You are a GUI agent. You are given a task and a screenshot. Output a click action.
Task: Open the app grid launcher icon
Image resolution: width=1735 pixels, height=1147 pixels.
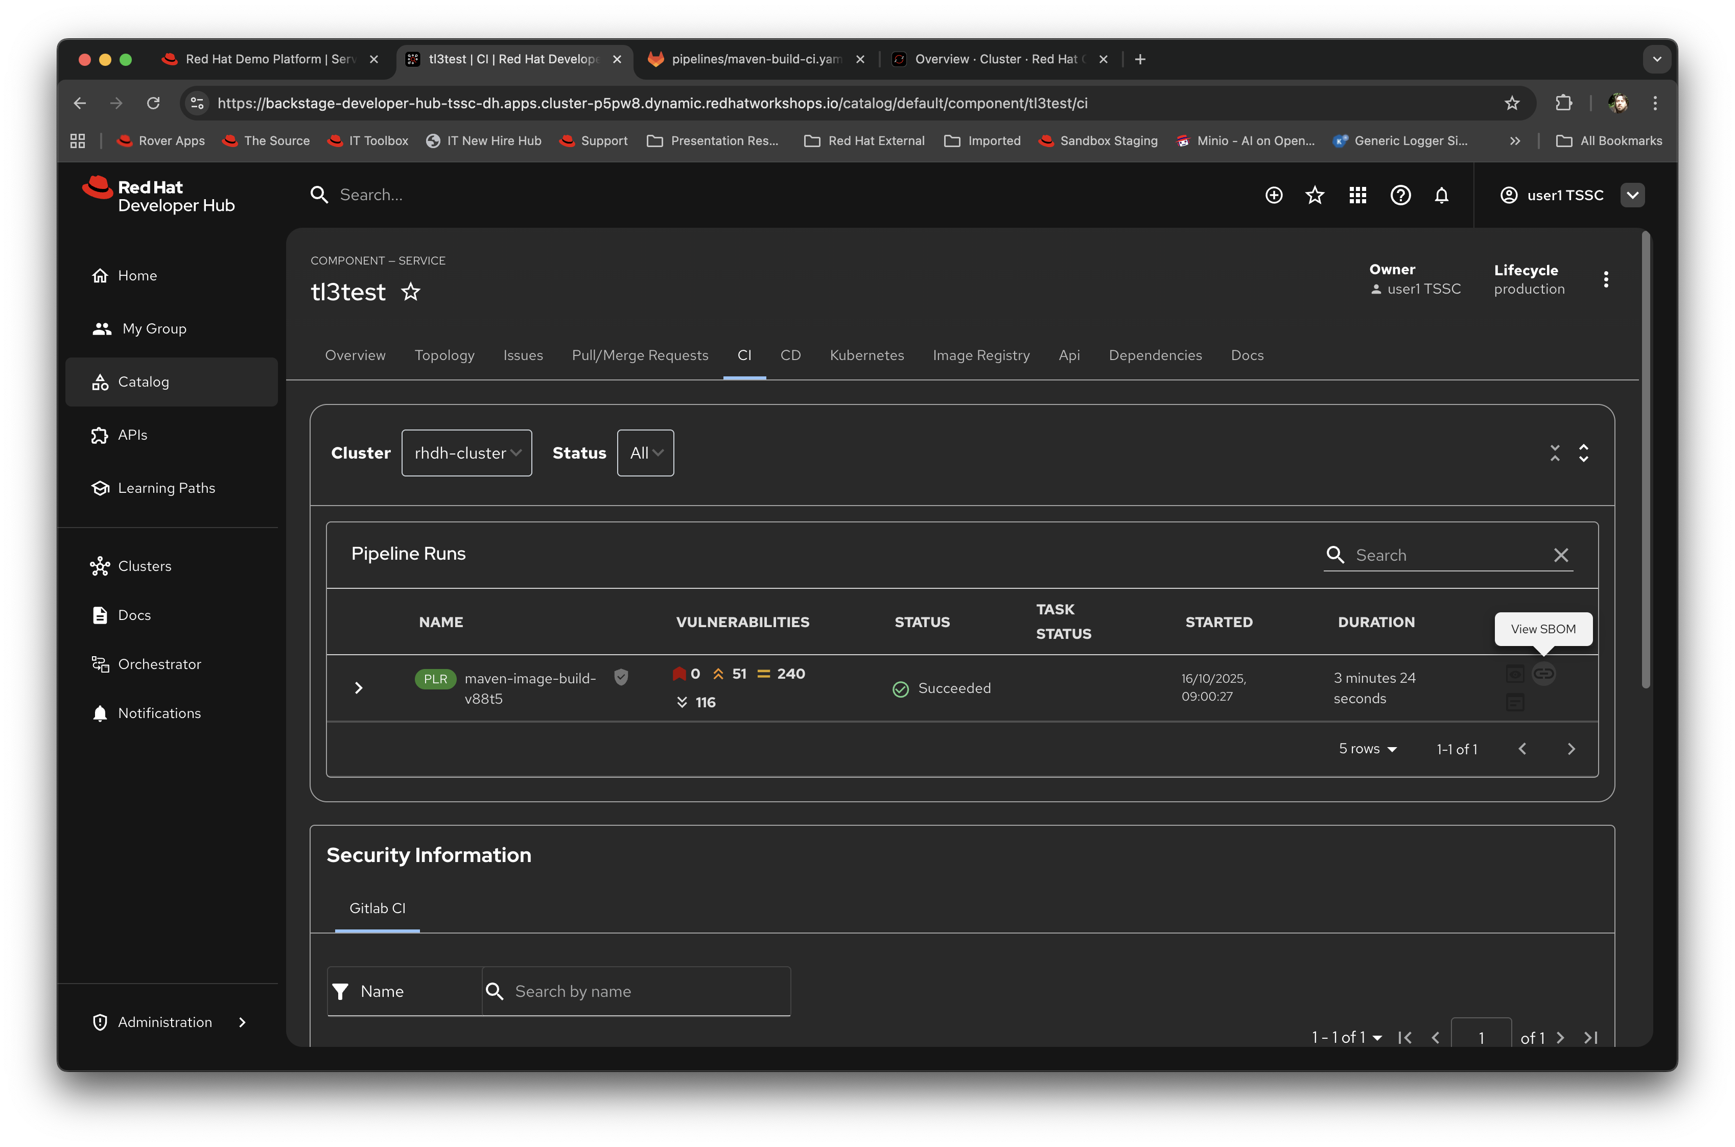(x=1358, y=195)
